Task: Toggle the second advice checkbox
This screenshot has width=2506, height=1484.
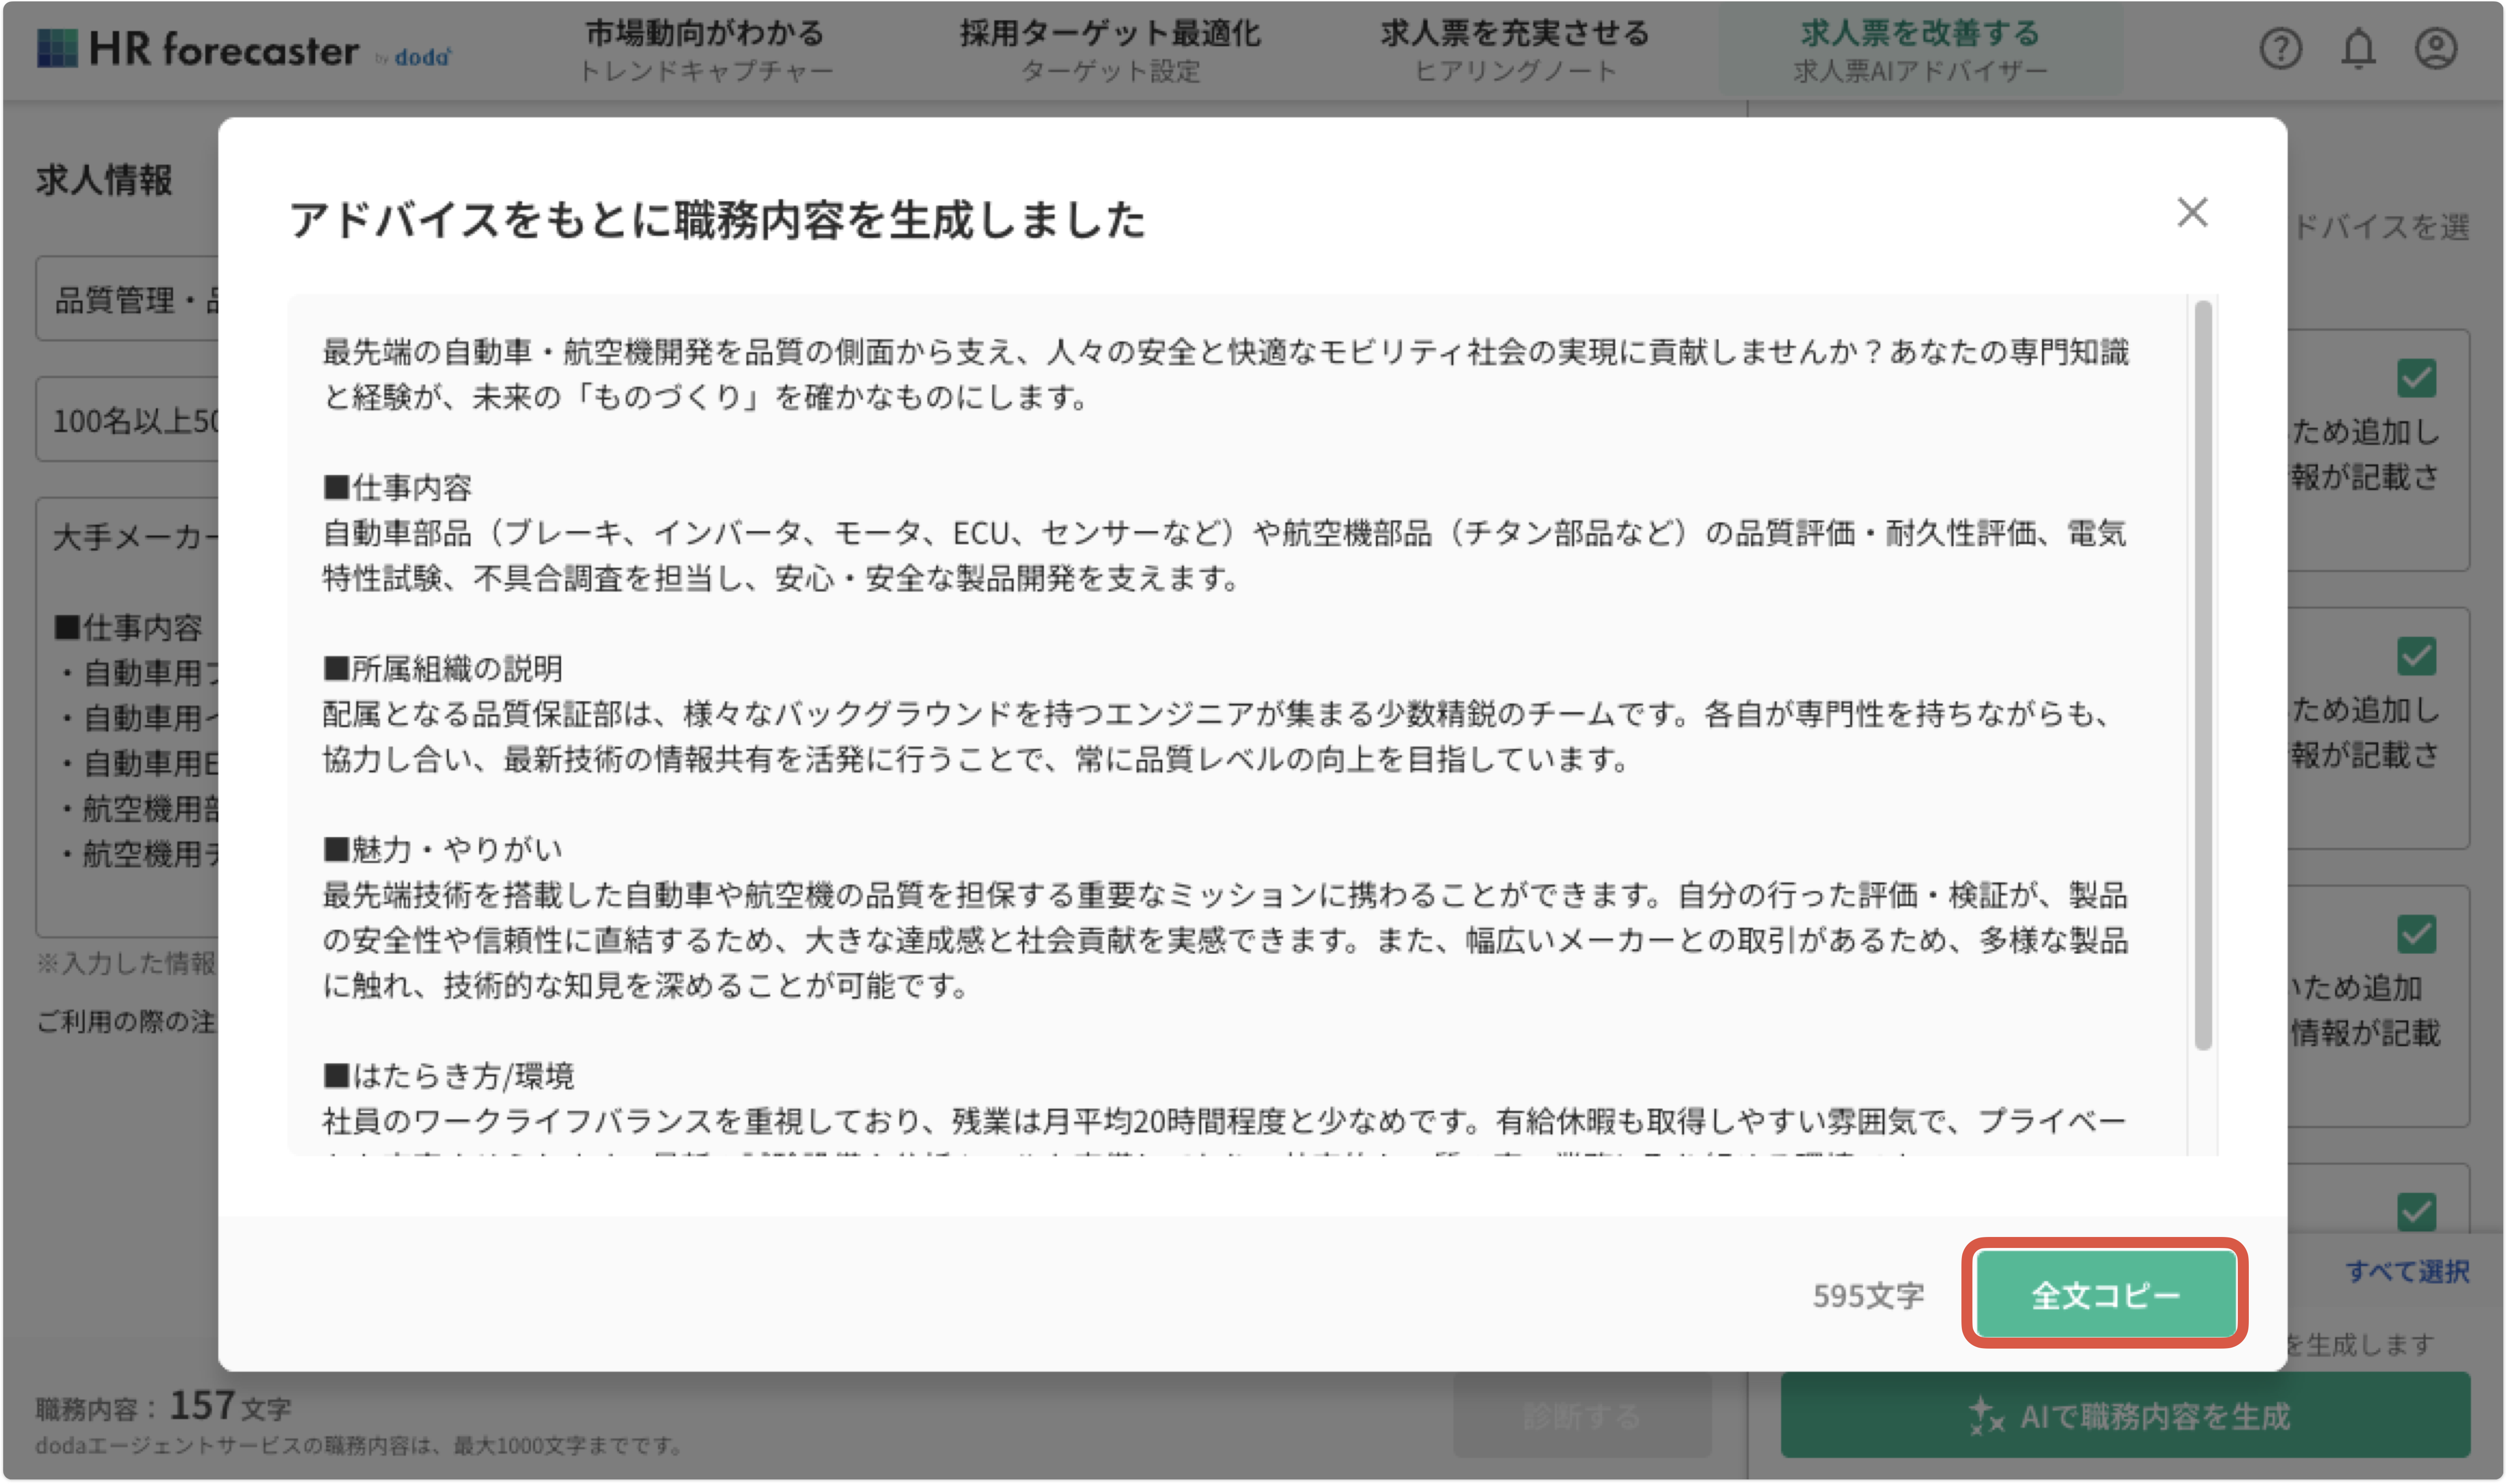Action: (x=2416, y=656)
